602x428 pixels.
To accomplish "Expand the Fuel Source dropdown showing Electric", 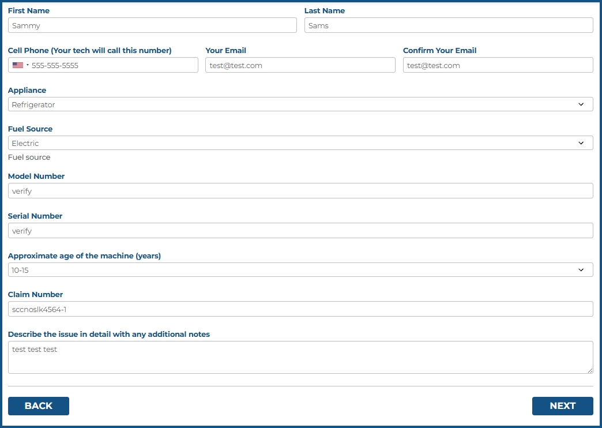I will [288, 143].
